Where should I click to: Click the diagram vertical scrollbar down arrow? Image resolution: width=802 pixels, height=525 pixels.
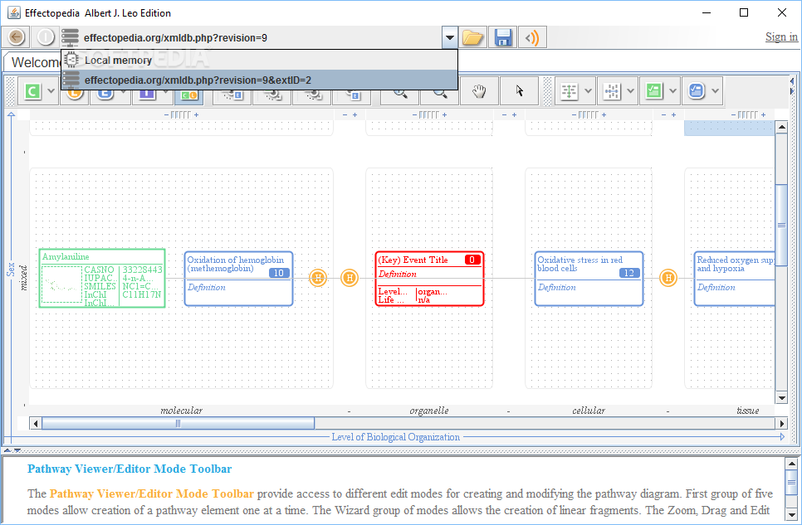[781, 398]
